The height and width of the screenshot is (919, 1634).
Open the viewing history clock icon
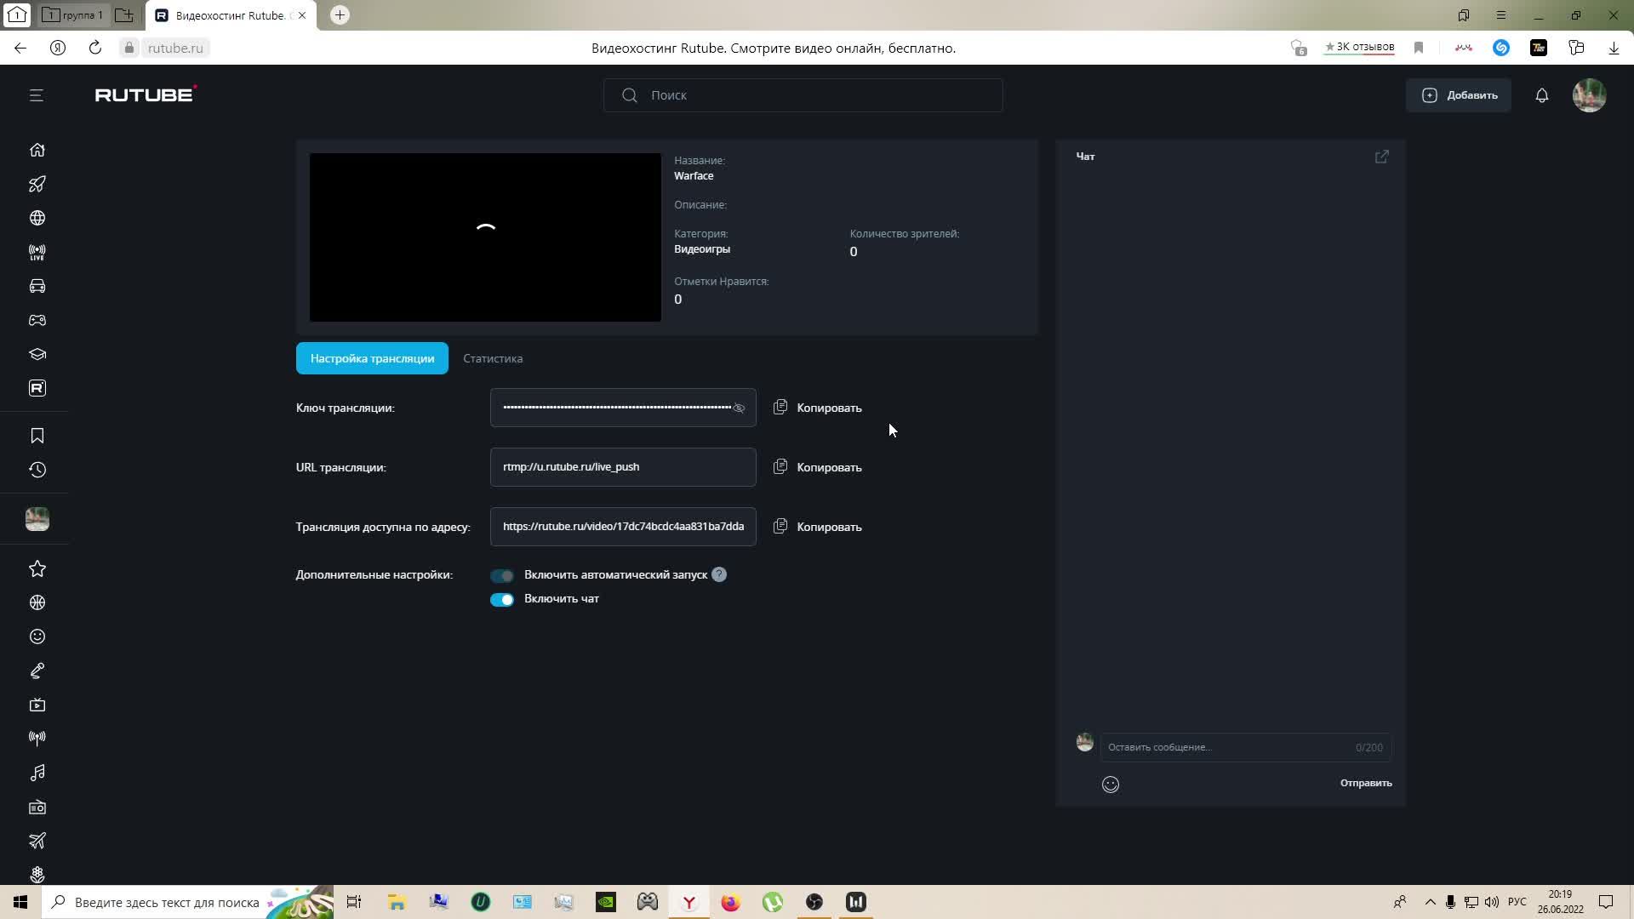(x=37, y=470)
